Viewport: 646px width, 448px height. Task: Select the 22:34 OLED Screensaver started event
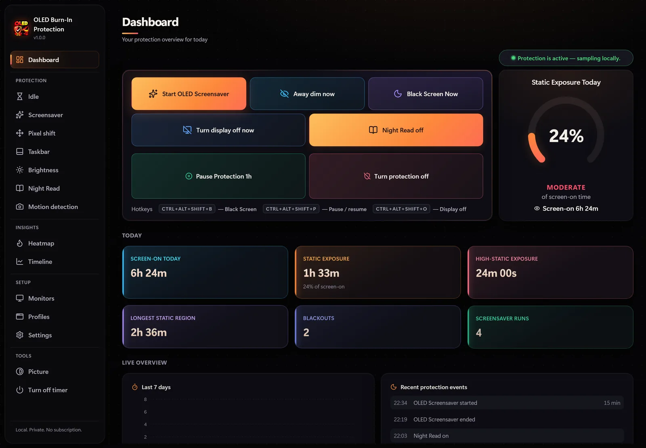coord(507,403)
